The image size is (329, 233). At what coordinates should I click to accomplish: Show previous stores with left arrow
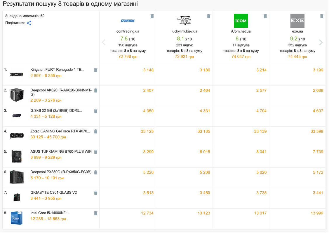coord(104,42)
